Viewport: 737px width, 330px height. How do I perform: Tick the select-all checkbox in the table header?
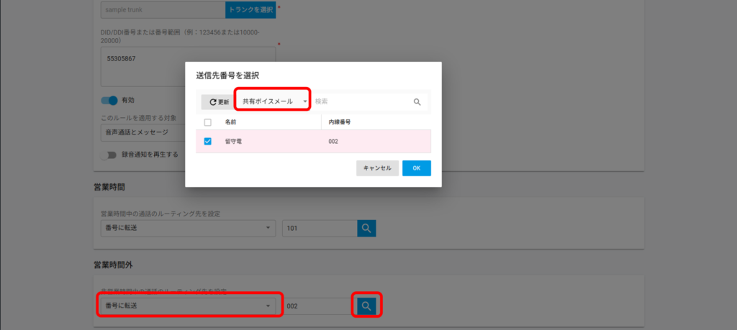click(x=208, y=122)
